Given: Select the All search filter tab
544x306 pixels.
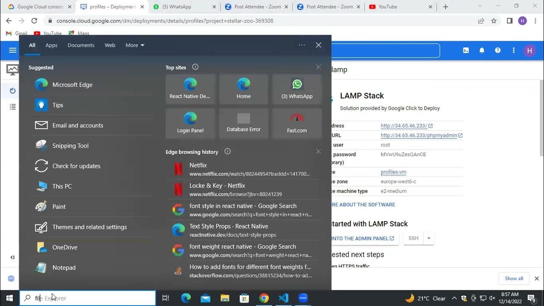Looking at the screenshot, I should click(32, 45).
